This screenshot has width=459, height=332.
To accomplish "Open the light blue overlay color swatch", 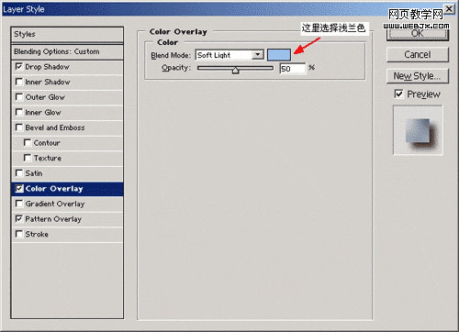I will pyautogui.click(x=279, y=55).
